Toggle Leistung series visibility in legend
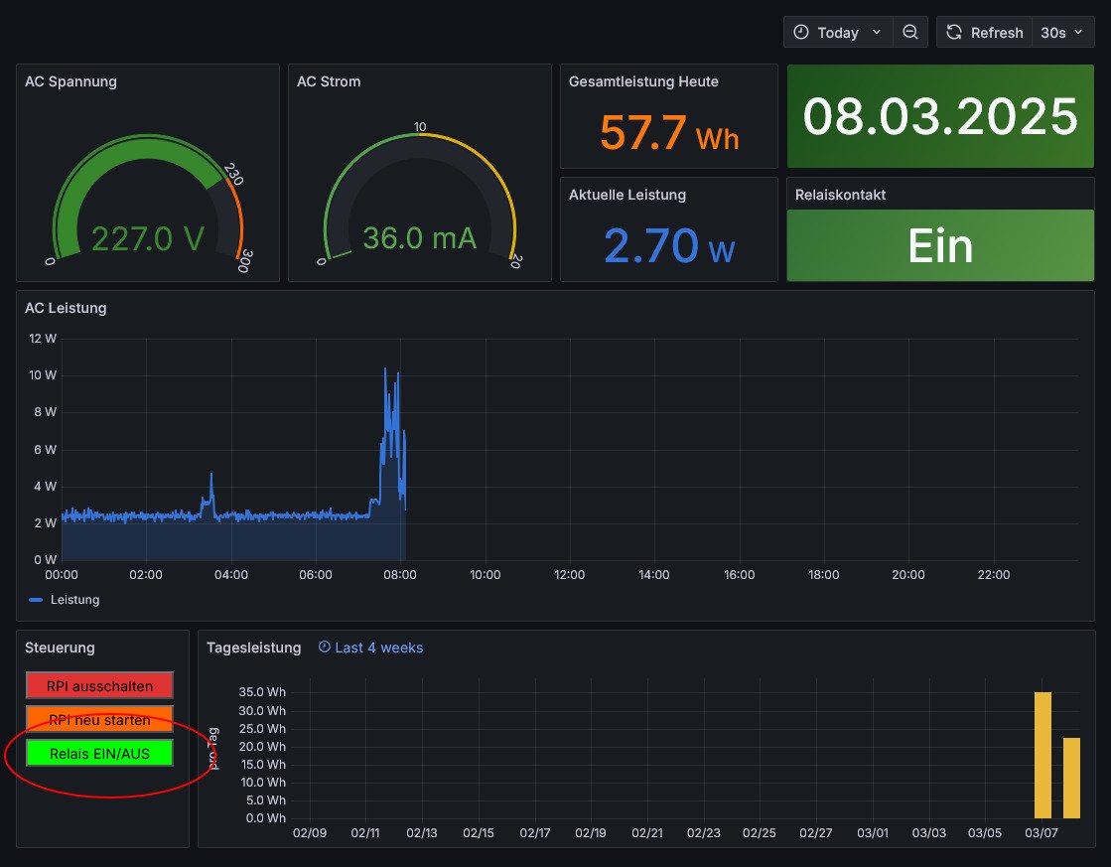 (x=75, y=600)
